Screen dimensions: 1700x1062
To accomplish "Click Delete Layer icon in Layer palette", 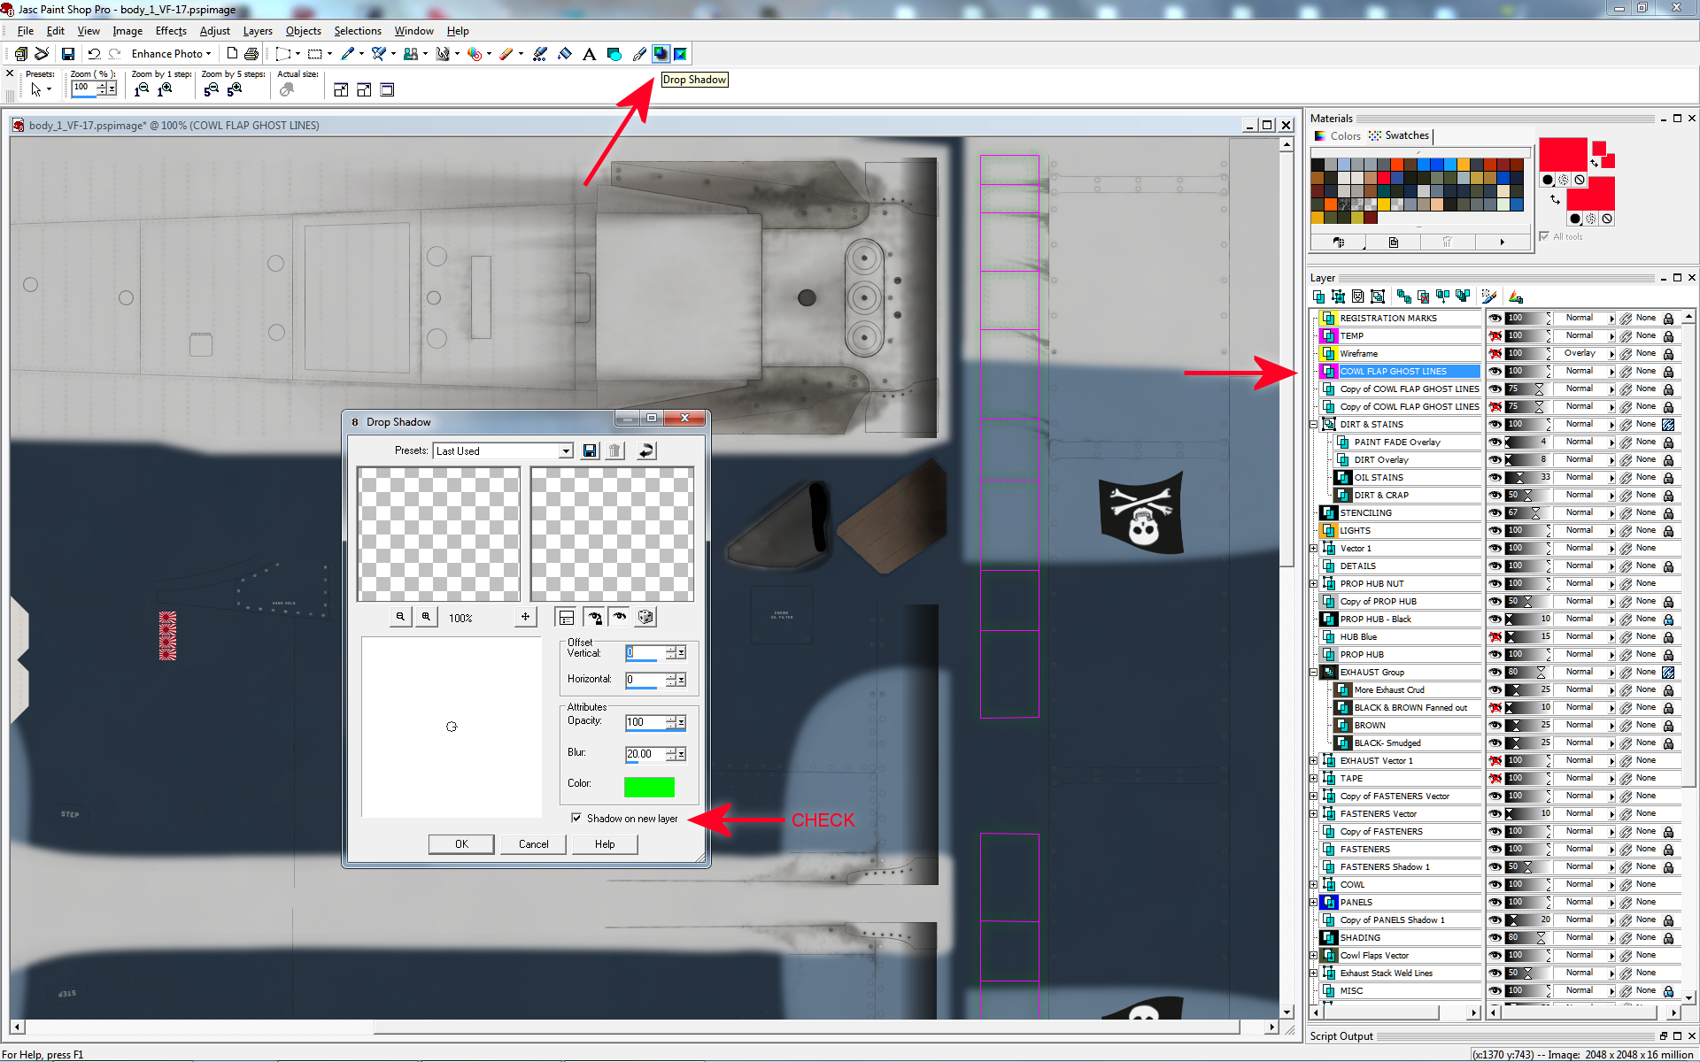I will (1424, 296).
